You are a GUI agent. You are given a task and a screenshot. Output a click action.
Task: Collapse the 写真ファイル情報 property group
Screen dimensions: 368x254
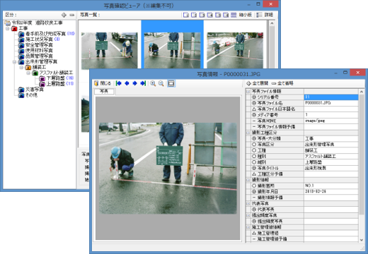pos(248,91)
